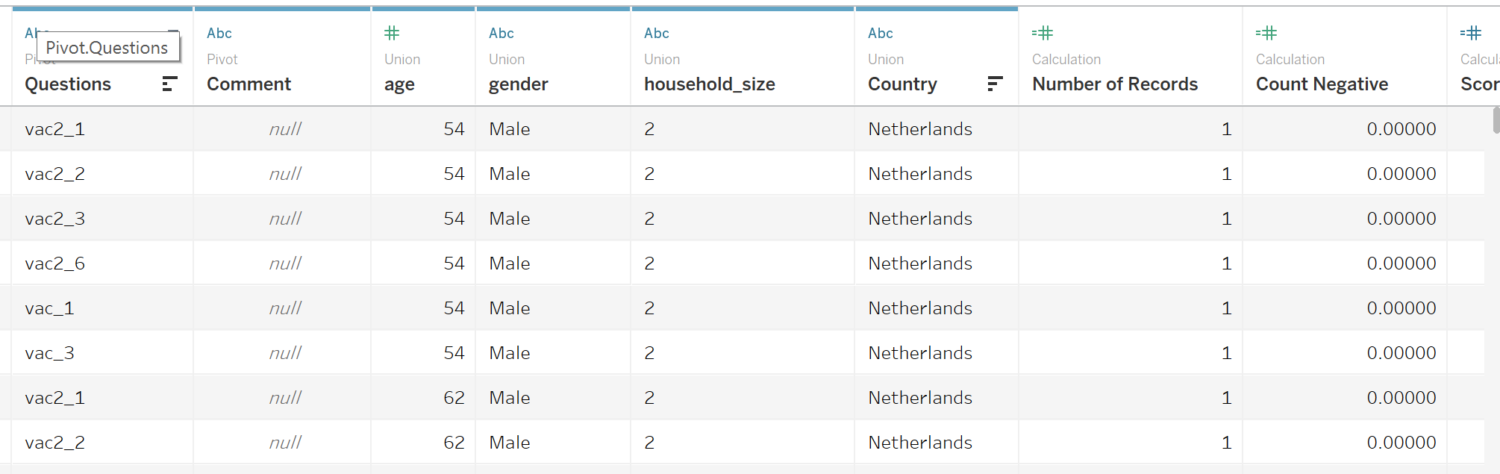Select the household_size column header

[x=710, y=84]
